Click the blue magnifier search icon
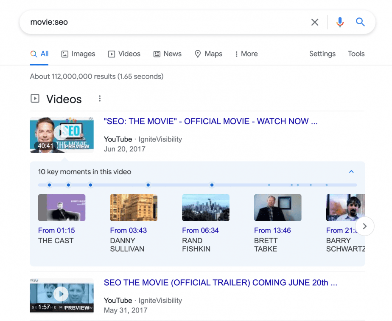392x321 pixels. [x=360, y=22]
